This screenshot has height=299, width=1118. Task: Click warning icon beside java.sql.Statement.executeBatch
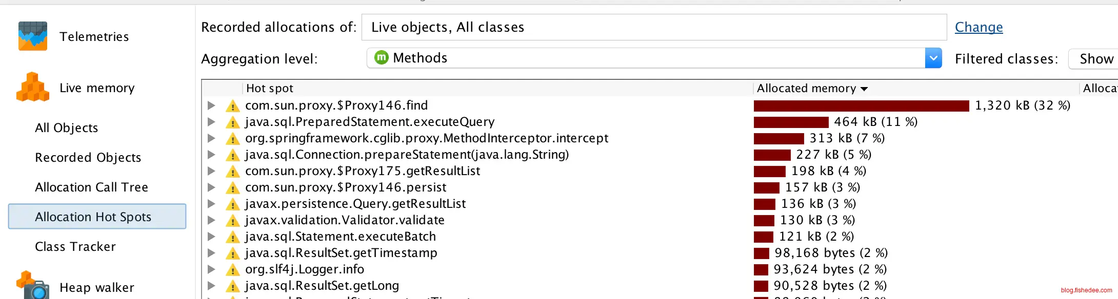[x=233, y=237]
